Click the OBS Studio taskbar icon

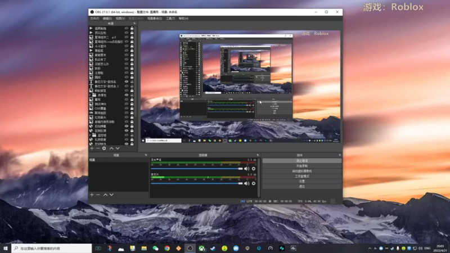click(190, 249)
